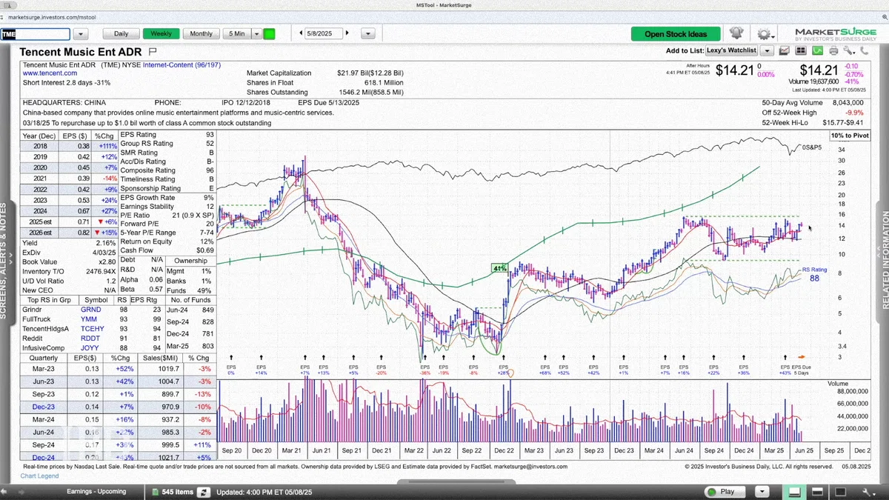Open the wrench tools menu
The image size is (889, 500).
coord(849,50)
